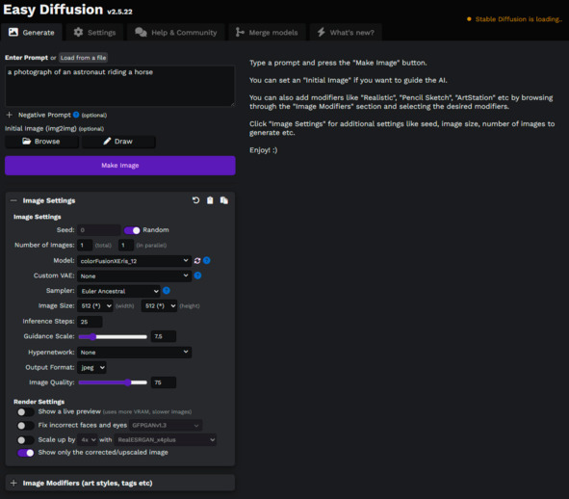Enable Fix incorrect faces and eyes
Image resolution: width=569 pixels, height=499 pixels.
point(26,425)
